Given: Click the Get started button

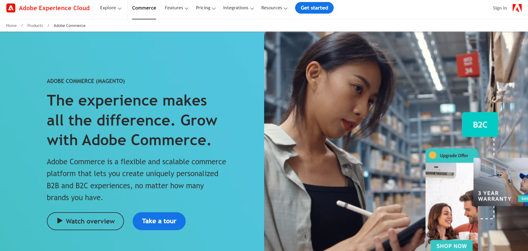Looking at the screenshot, I should (x=314, y=8).
